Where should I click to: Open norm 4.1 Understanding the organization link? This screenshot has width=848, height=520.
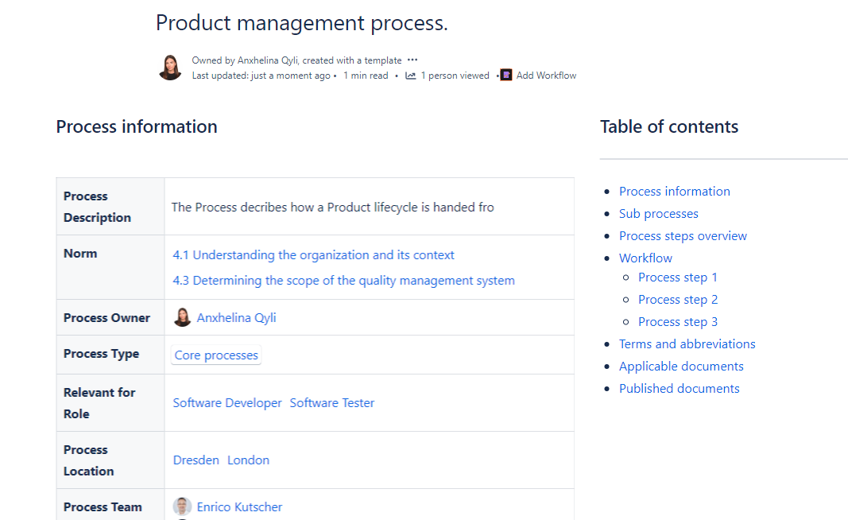[313, 255]
